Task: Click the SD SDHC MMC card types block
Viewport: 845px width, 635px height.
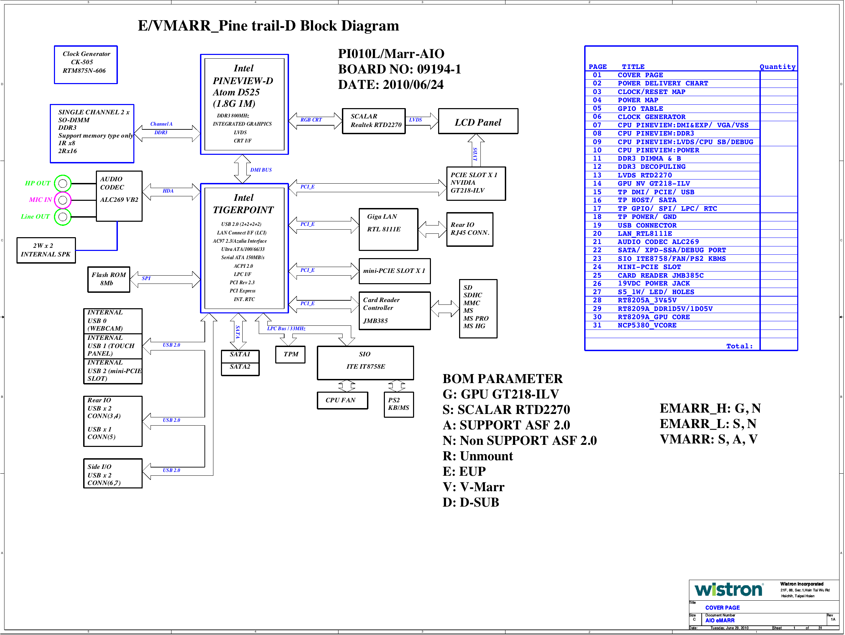Action: (x=478, y=309)
